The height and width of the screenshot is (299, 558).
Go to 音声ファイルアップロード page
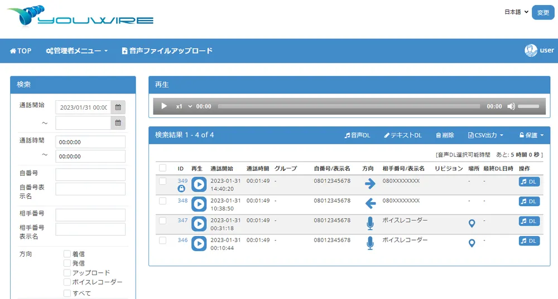(x=167, y=51)
